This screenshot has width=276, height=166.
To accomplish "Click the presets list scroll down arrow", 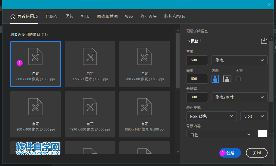I will tap(178, 151).
